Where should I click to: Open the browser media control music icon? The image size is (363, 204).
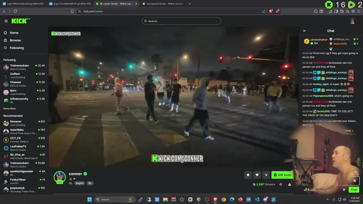(x=330, y=11)
